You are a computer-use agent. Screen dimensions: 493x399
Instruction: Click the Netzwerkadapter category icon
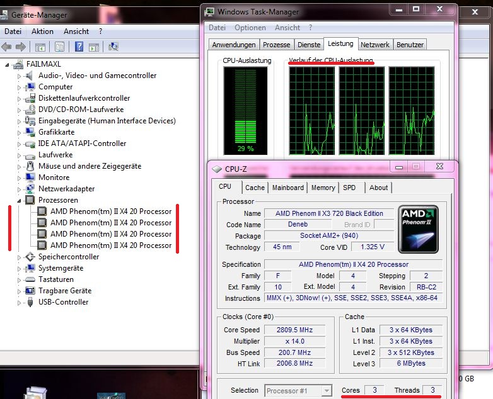[x=30, y=189]
